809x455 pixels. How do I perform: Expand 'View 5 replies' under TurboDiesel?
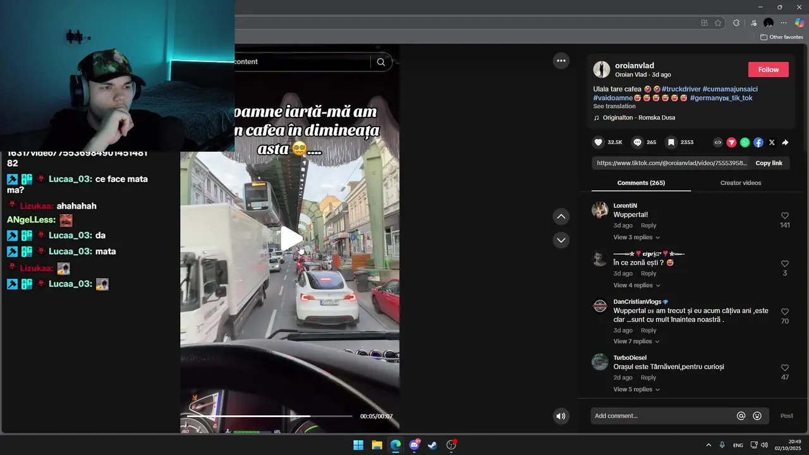(x=636, y=389)
